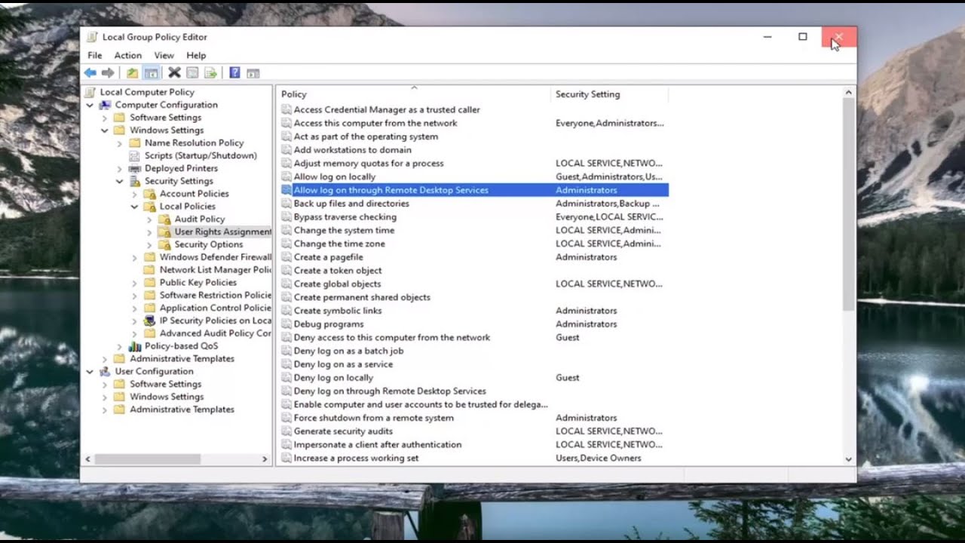Image resolution: width=965 pixels, height=543 pixels.
Task: Click the policy list scrollbar up arrow
Action: click(x=848, y=93)
